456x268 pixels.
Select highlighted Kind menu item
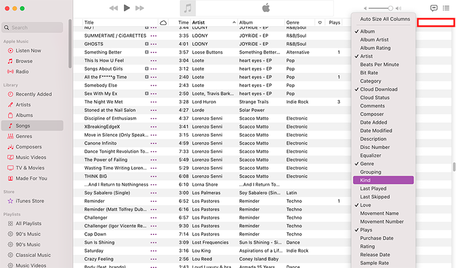point(383,180)
